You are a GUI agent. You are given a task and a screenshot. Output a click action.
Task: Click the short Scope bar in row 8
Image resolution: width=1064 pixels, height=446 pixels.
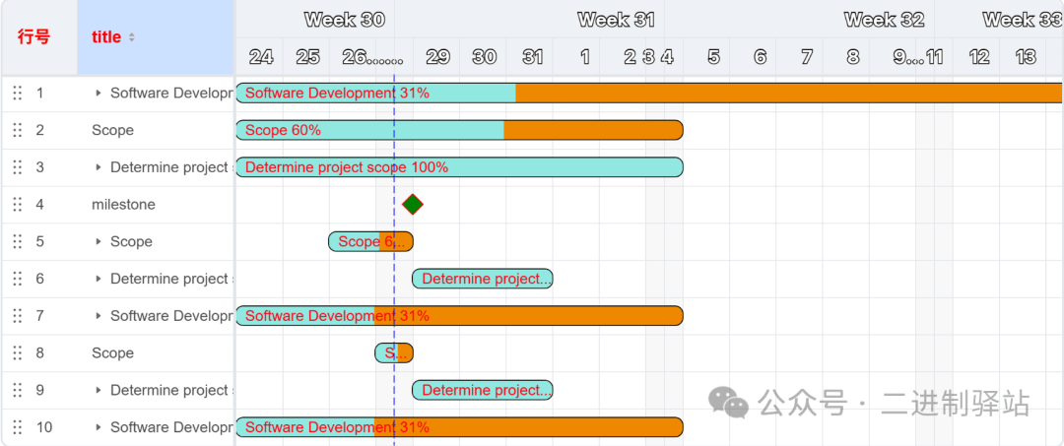pyautogui.click(x=393, y=353)
